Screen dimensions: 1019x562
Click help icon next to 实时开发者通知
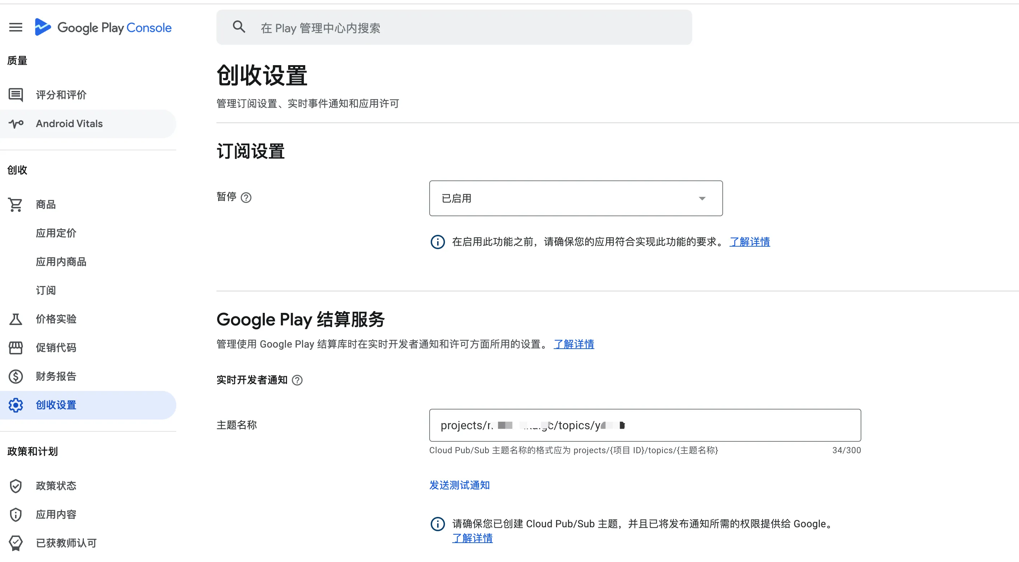297,380
